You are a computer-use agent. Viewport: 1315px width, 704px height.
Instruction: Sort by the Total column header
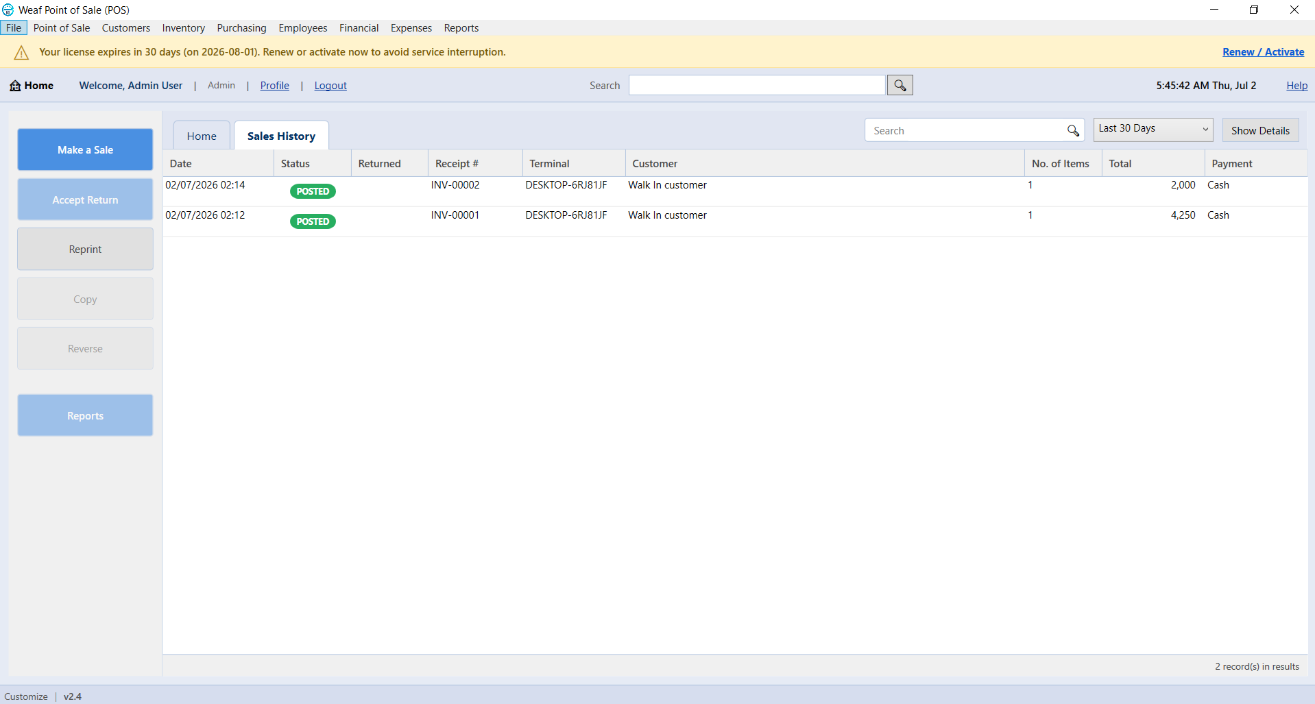coord(1153,163)
